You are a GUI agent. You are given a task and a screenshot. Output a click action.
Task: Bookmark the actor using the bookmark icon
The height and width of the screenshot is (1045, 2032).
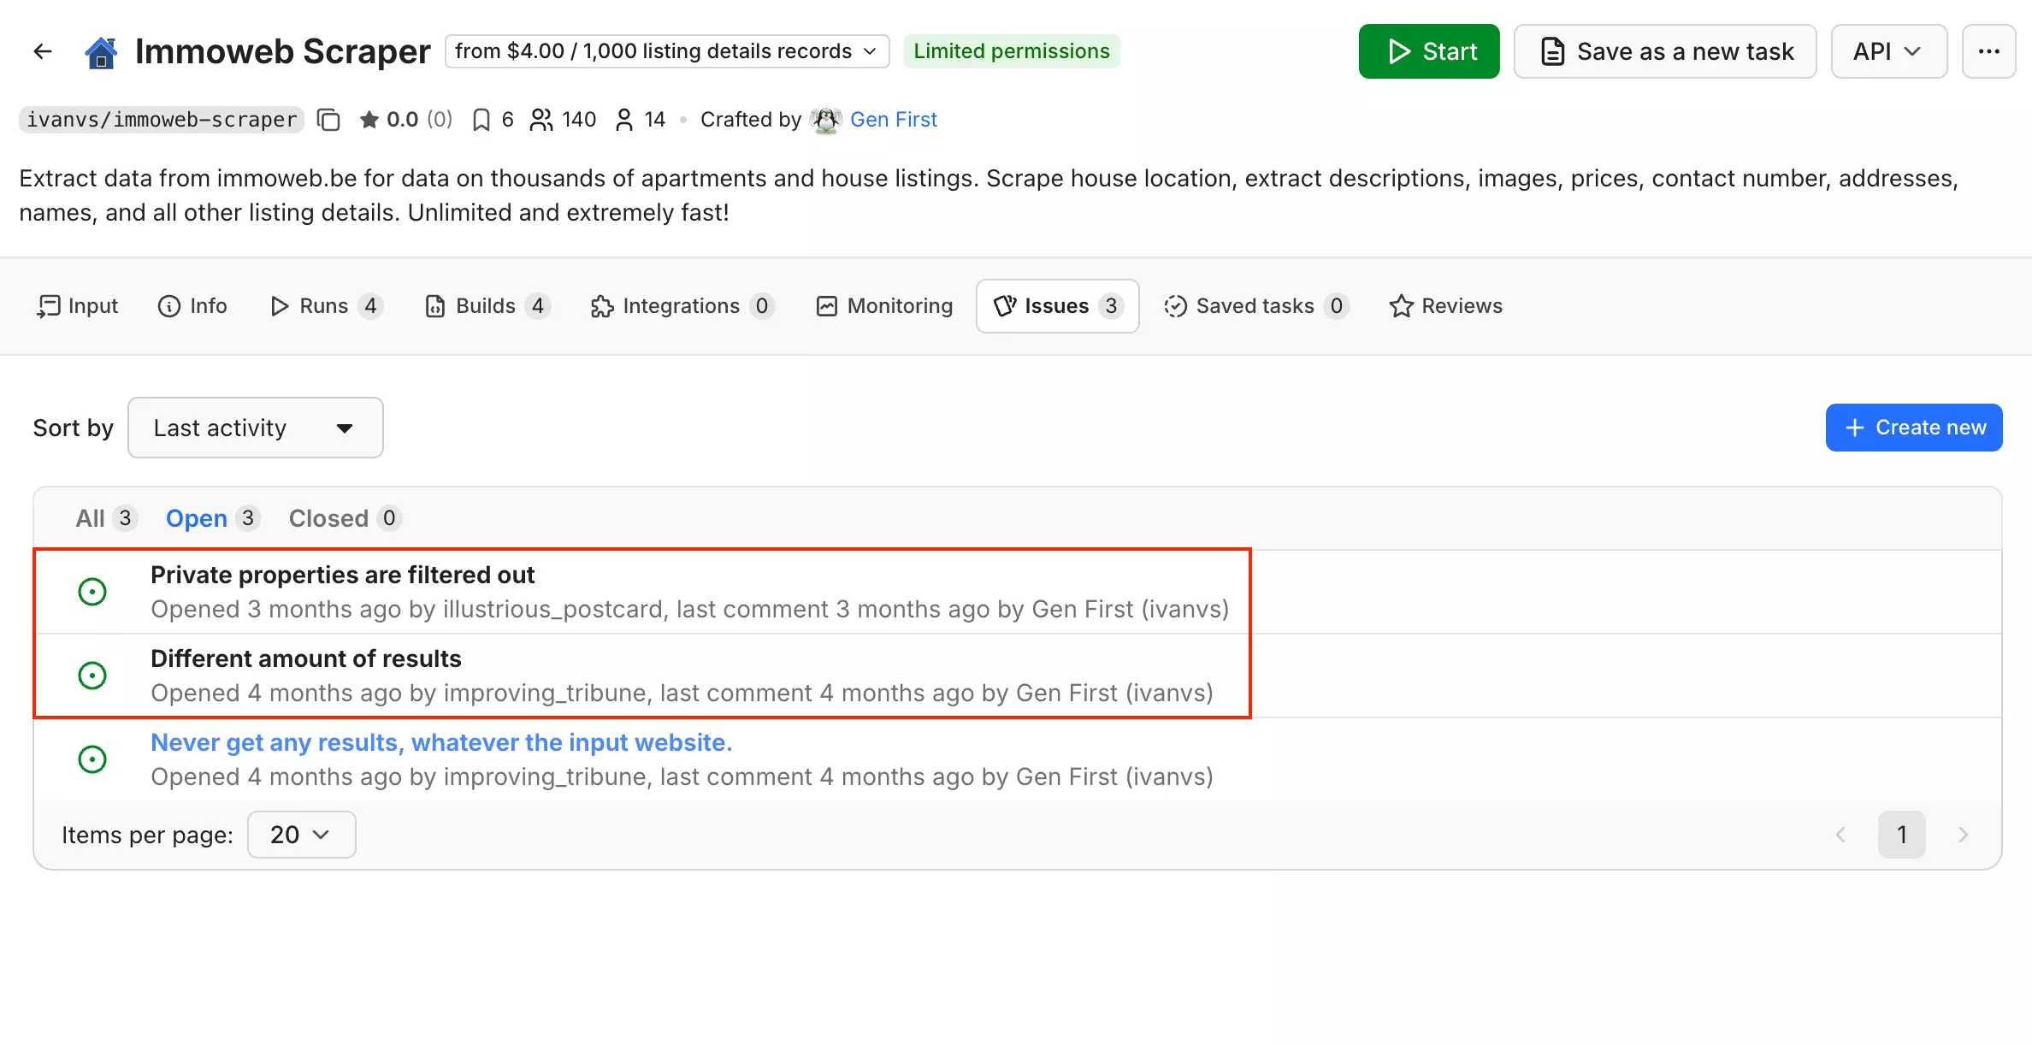point(481,120)
